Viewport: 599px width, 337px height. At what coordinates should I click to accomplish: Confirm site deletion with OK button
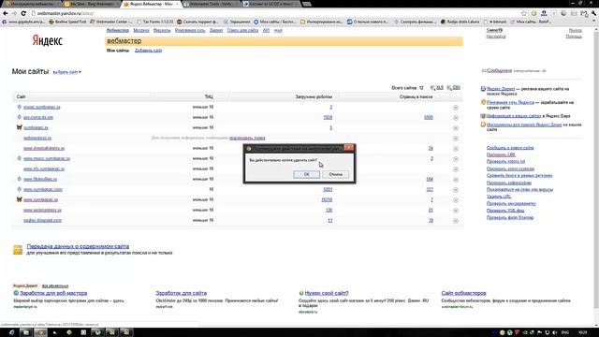click(x=306, y=174)
